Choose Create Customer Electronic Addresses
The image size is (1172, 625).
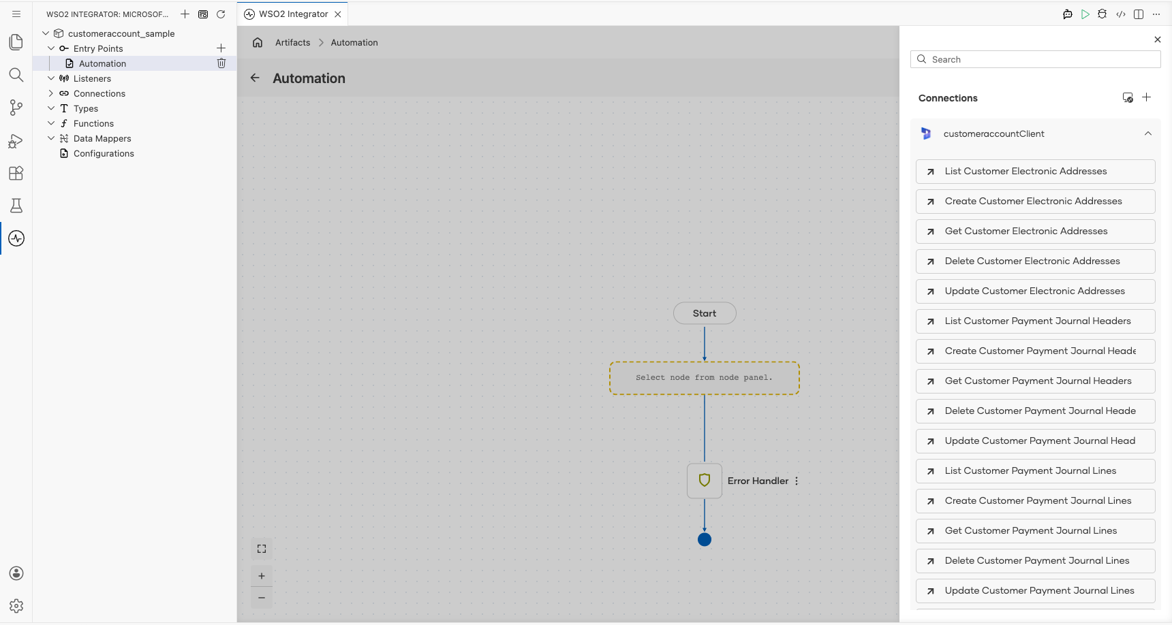pos(1036,202)
